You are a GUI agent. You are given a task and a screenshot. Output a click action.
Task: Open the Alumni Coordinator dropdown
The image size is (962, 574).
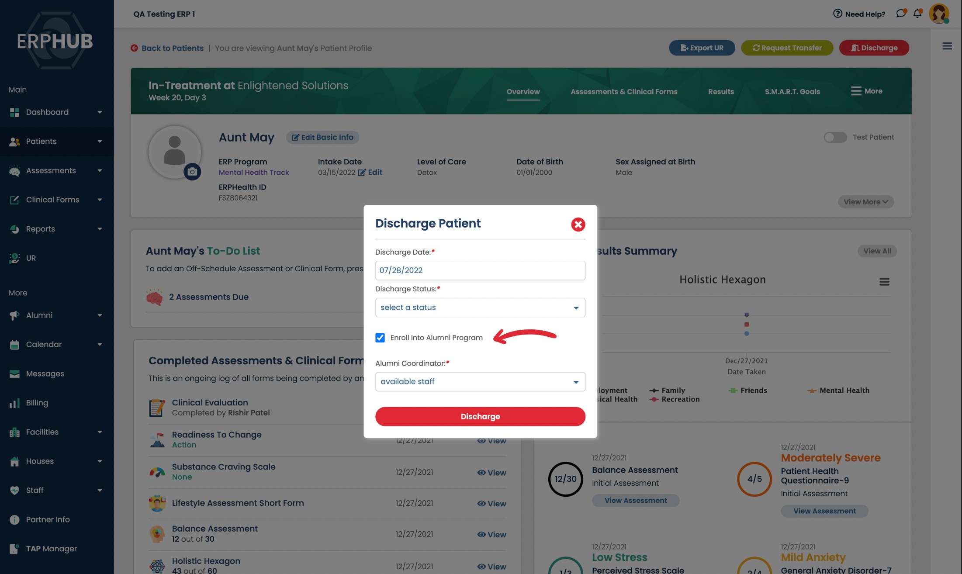[x=480, y=382]
